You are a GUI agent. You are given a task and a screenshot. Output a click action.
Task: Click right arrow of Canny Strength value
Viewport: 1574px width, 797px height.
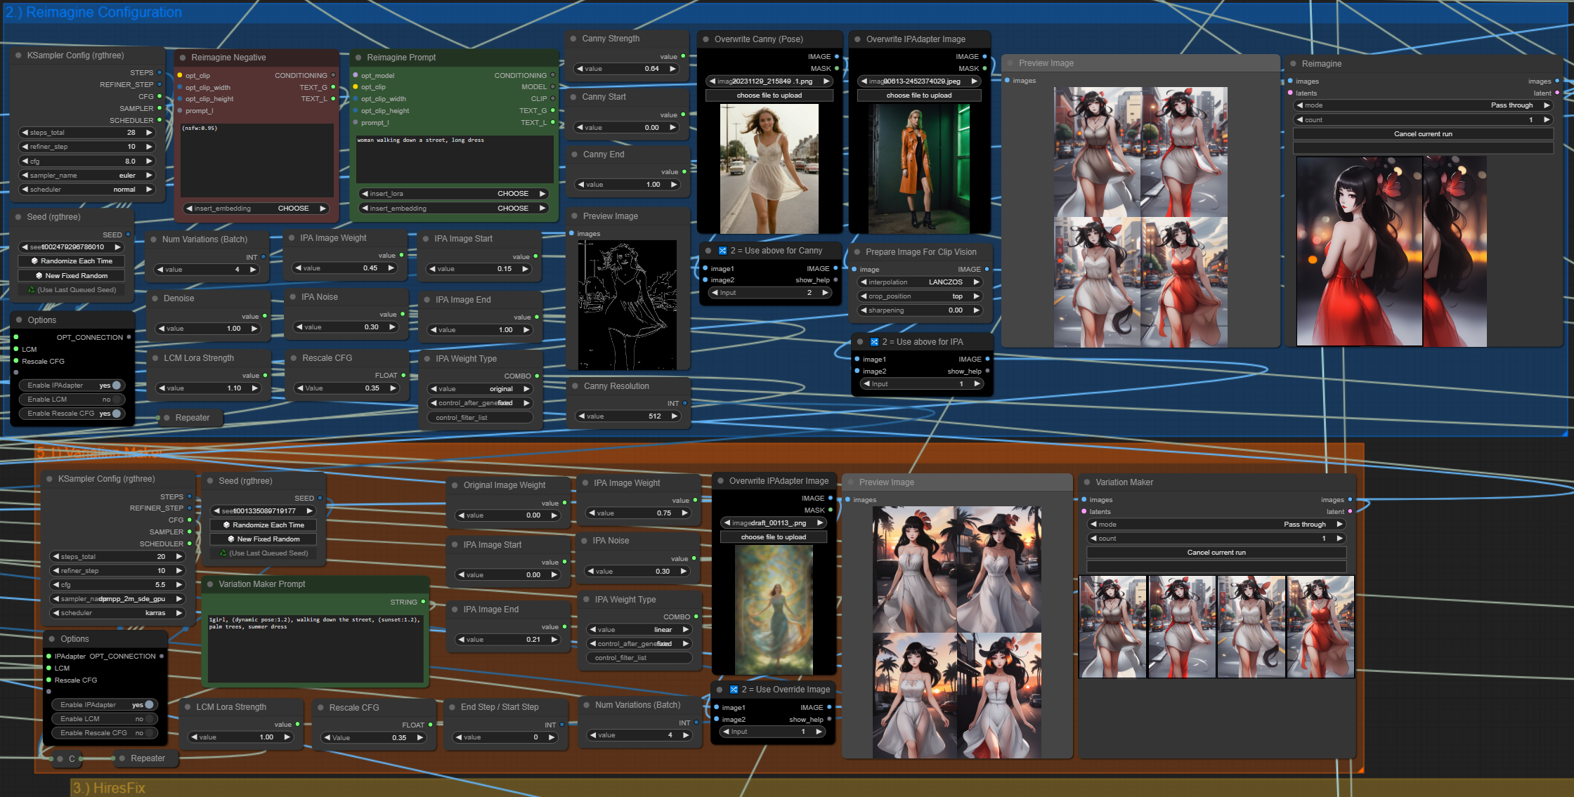pyautogui.click(x=672, y=69)
